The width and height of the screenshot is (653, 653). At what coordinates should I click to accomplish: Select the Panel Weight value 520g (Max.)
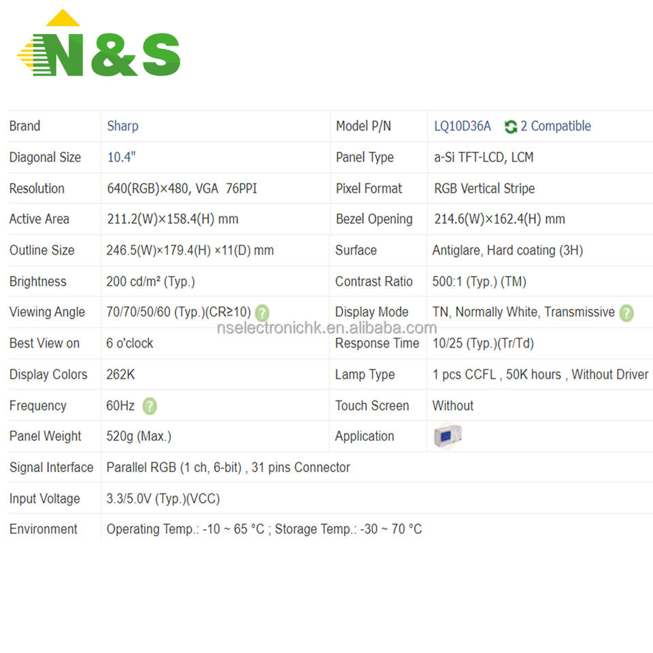(139, 436)
